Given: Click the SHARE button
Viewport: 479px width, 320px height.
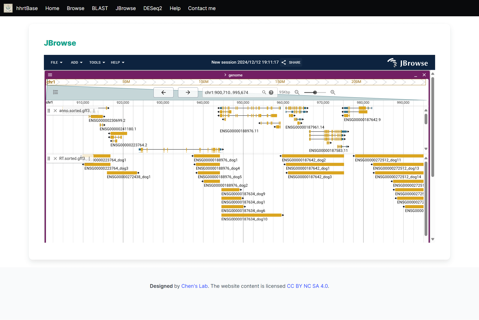Looking at the screenshot, I should pyautogui.click(x=292, y=62).
